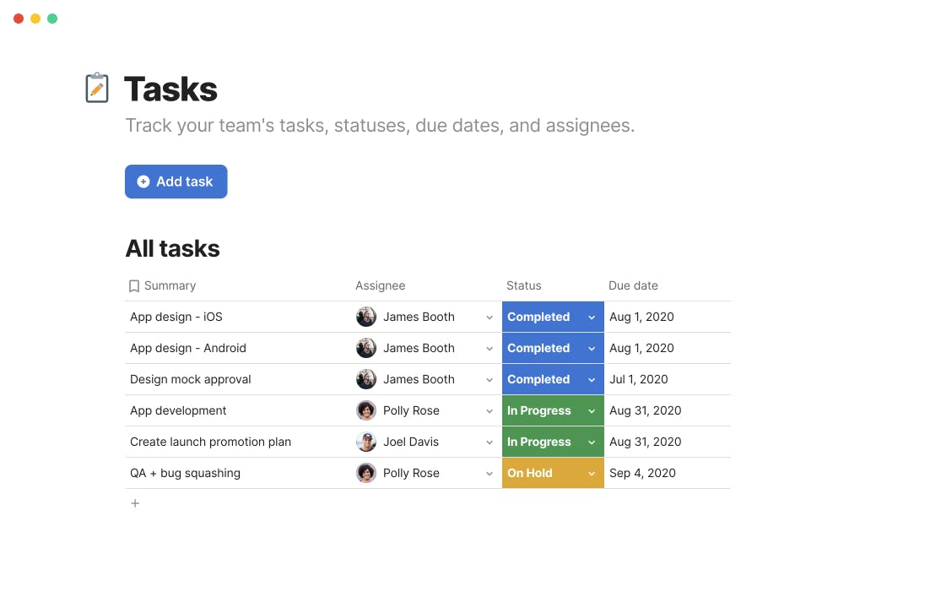Click Joel Davis's avatar photo
The image size is (925, 608).
pos(365,442)
